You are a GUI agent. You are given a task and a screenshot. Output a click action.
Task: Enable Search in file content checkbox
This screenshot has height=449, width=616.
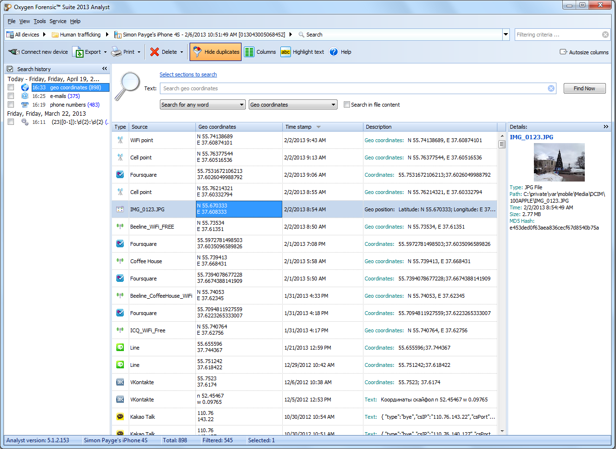[x=347, y=105]
